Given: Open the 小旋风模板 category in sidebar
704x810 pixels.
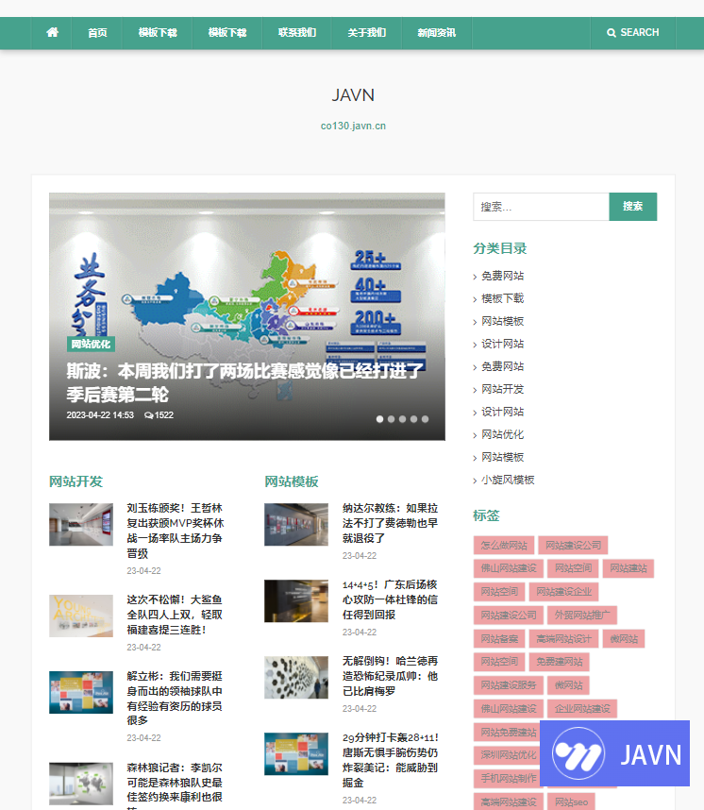Looking at the screenshot, I should 508,481.
